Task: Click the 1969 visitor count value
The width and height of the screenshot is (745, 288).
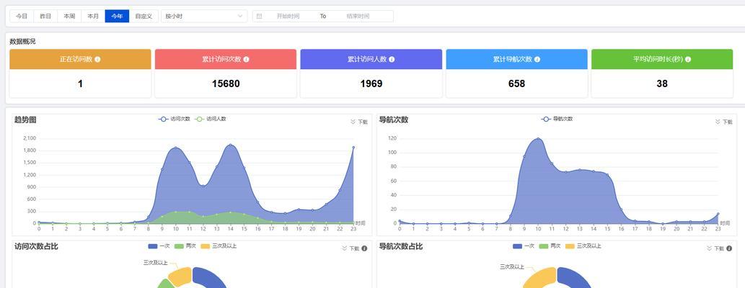Action: (371, 84)
